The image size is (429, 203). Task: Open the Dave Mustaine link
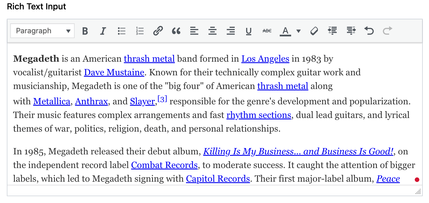[x=114, y=72]
